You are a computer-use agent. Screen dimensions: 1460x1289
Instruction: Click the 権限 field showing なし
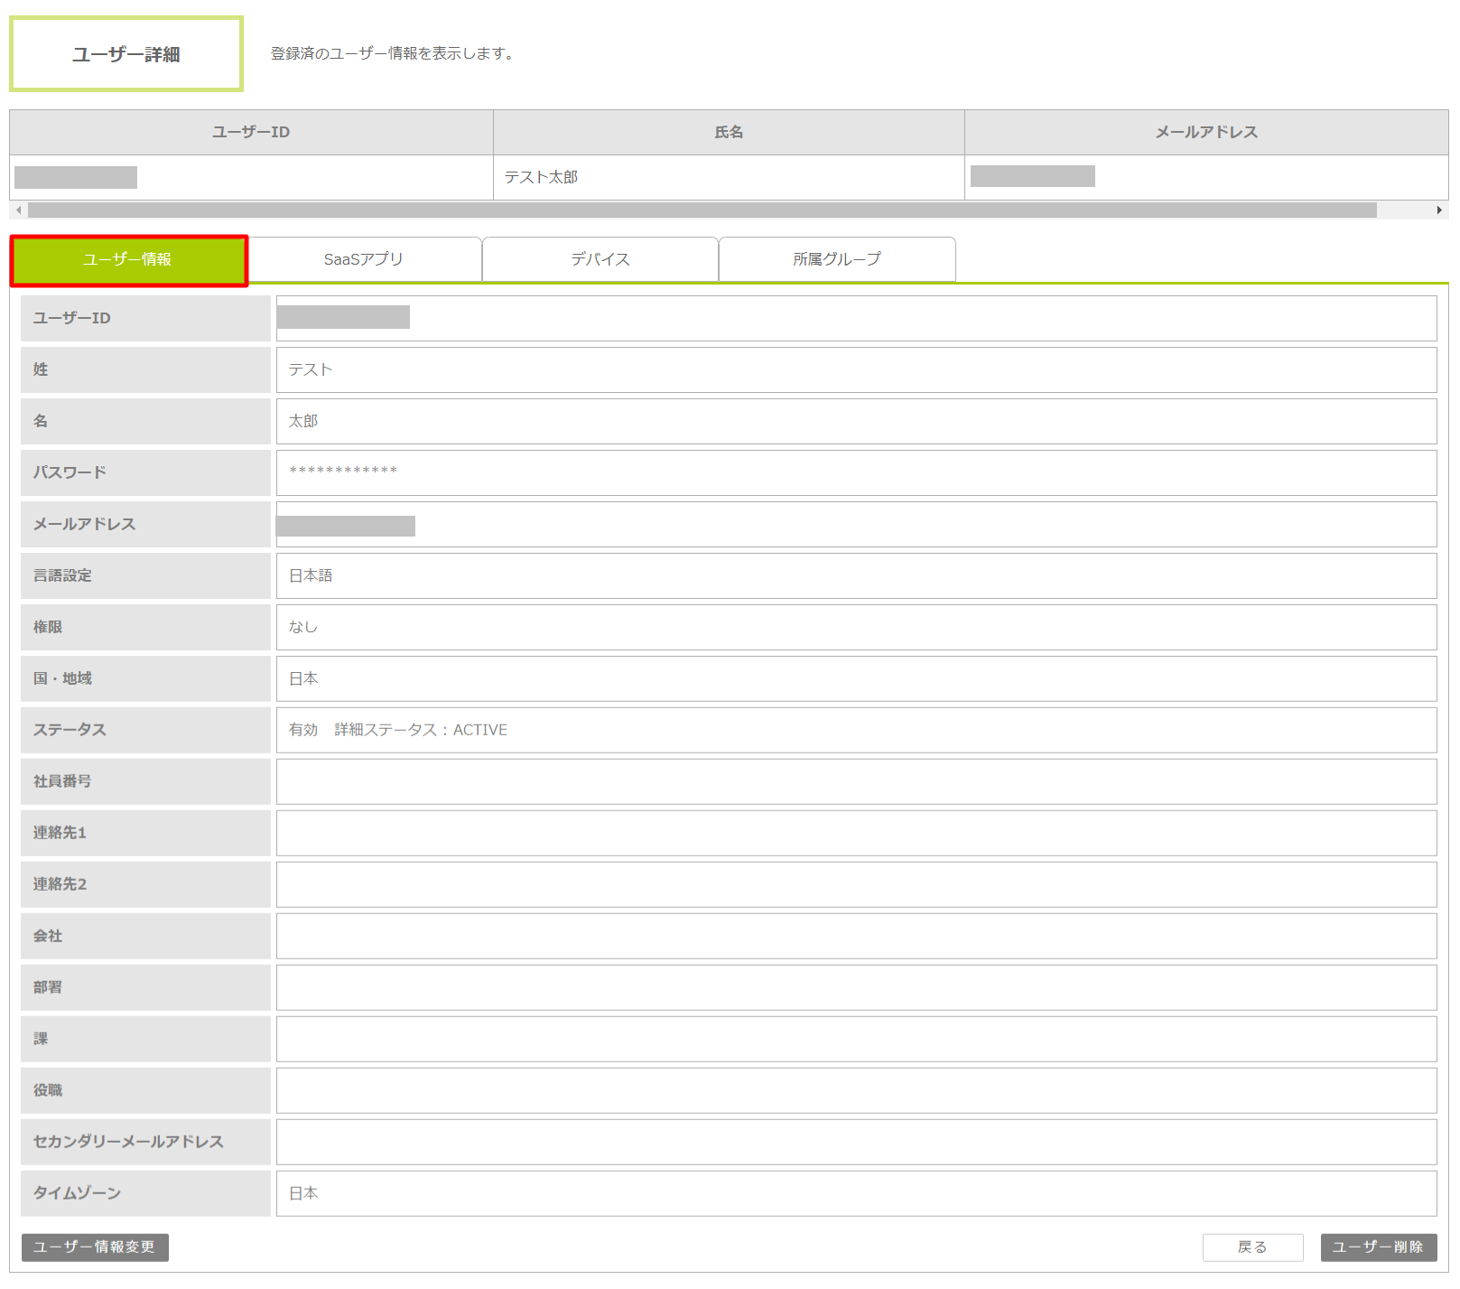[856, 627]
